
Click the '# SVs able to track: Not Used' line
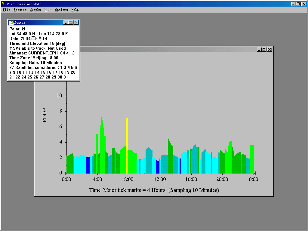tap(38, 48)
